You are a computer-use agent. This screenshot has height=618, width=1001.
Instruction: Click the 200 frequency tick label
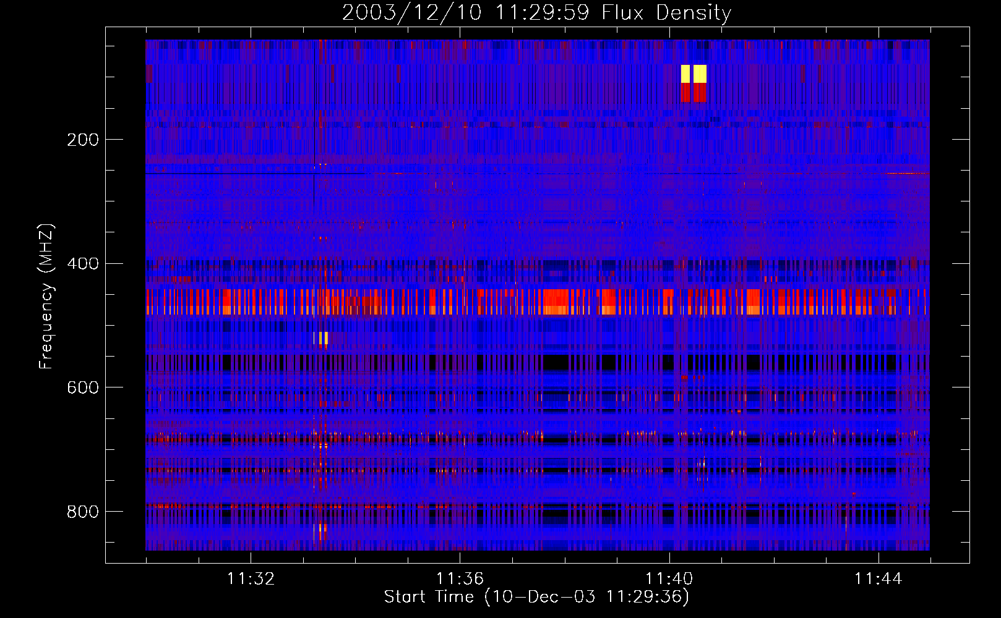pos(83,140)
